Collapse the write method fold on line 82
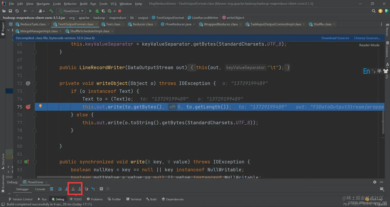Viewport: 390px width, 207px height. click(x=35, y=162)
